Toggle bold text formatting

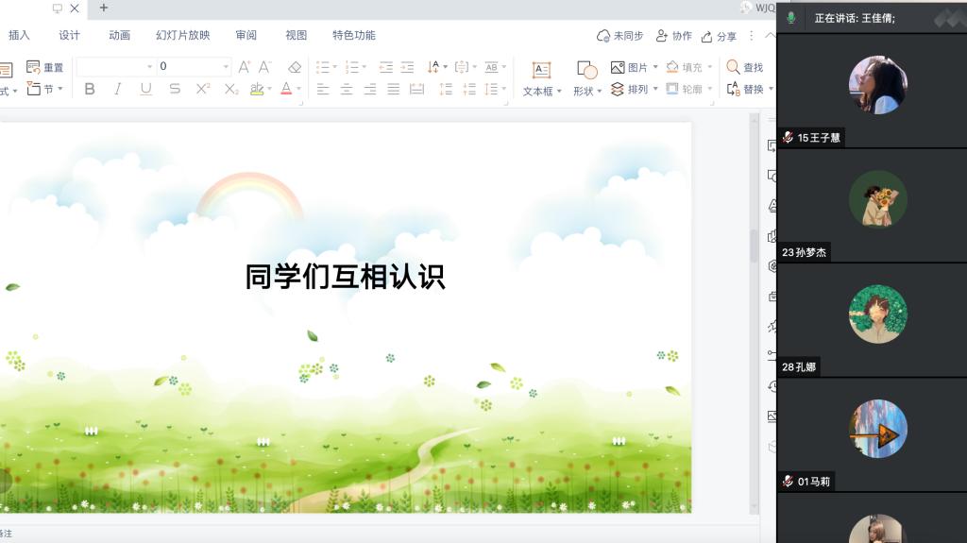point(90,89)
